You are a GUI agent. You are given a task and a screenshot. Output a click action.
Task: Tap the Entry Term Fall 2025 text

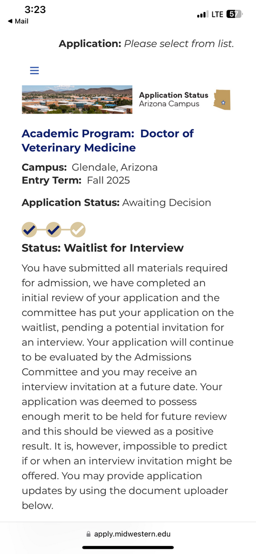point(76,181)
